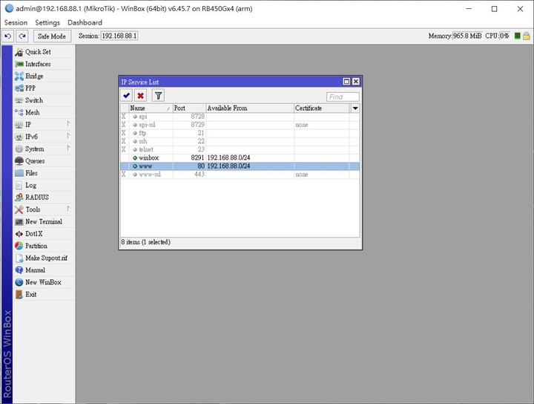
Task: Click the Memory value 965.8 MiB
Action: coord(467,36)
